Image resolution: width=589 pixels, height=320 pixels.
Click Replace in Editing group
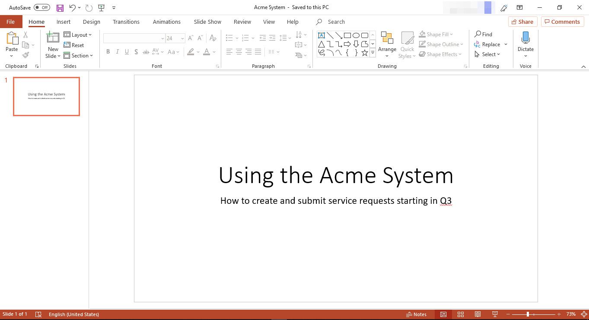(487, 44)
